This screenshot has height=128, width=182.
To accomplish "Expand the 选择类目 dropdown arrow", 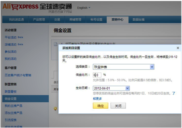I will [152, 67].
